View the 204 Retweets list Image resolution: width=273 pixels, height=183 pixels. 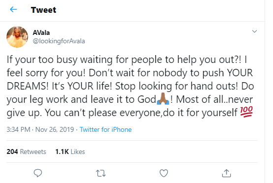26,152
